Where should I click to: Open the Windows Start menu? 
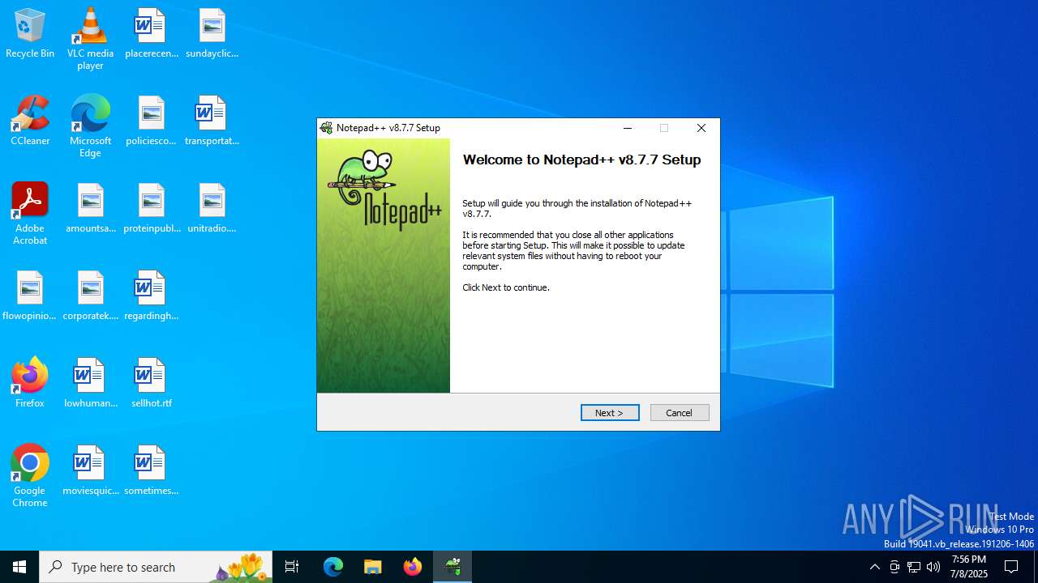(x=19, y=567)
